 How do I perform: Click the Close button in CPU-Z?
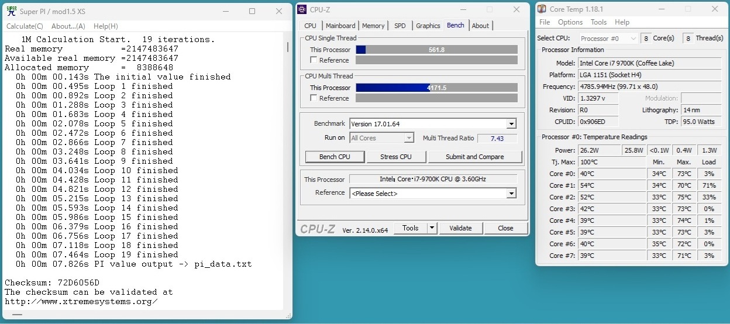pos(505,228)
